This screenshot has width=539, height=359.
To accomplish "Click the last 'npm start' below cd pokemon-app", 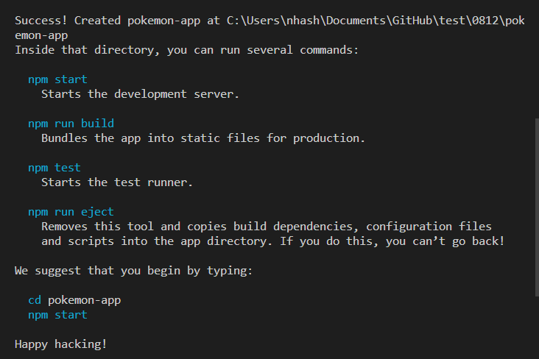I will click(x=57, y=315).
